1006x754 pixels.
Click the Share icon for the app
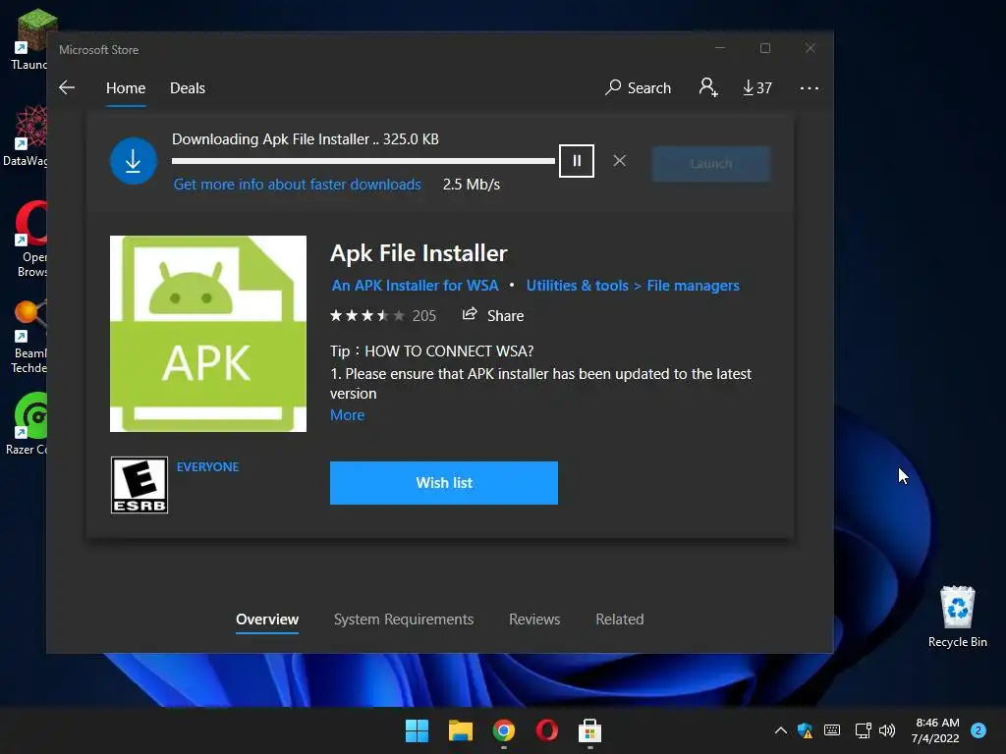[x=470, y=314]
